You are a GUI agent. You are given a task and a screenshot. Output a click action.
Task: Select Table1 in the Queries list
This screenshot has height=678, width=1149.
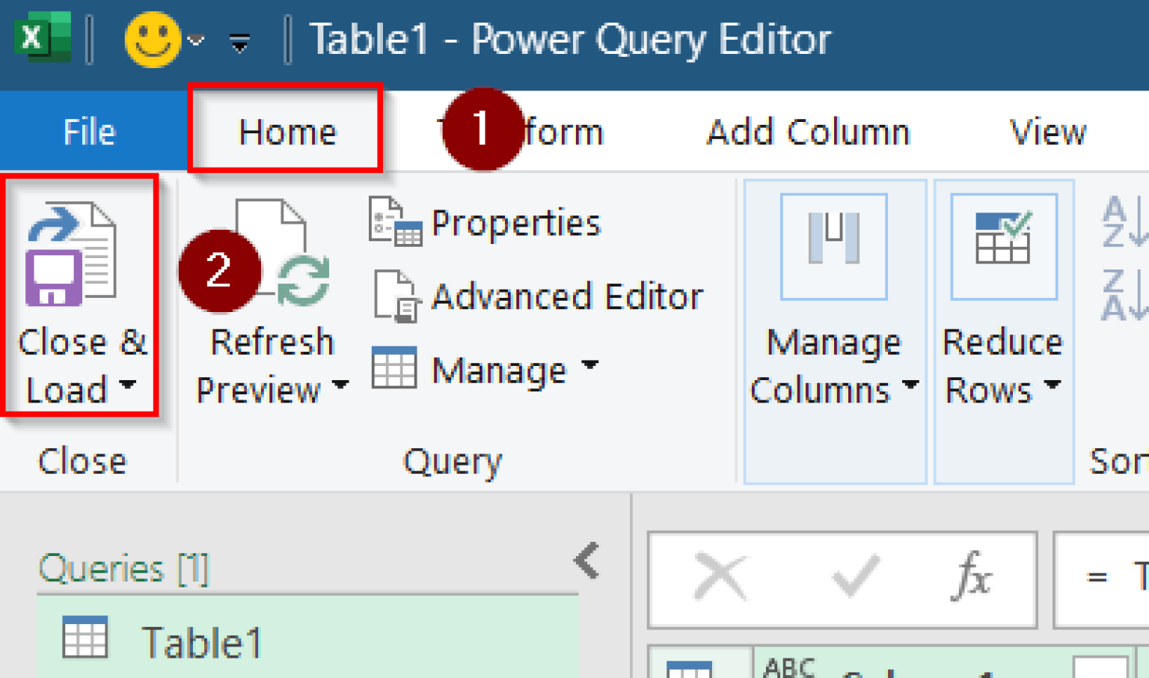200,642
